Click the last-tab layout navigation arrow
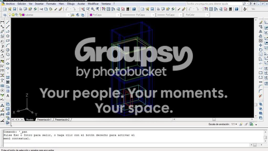This screenshot has height=151, width=268. click(x=22, y=119)
